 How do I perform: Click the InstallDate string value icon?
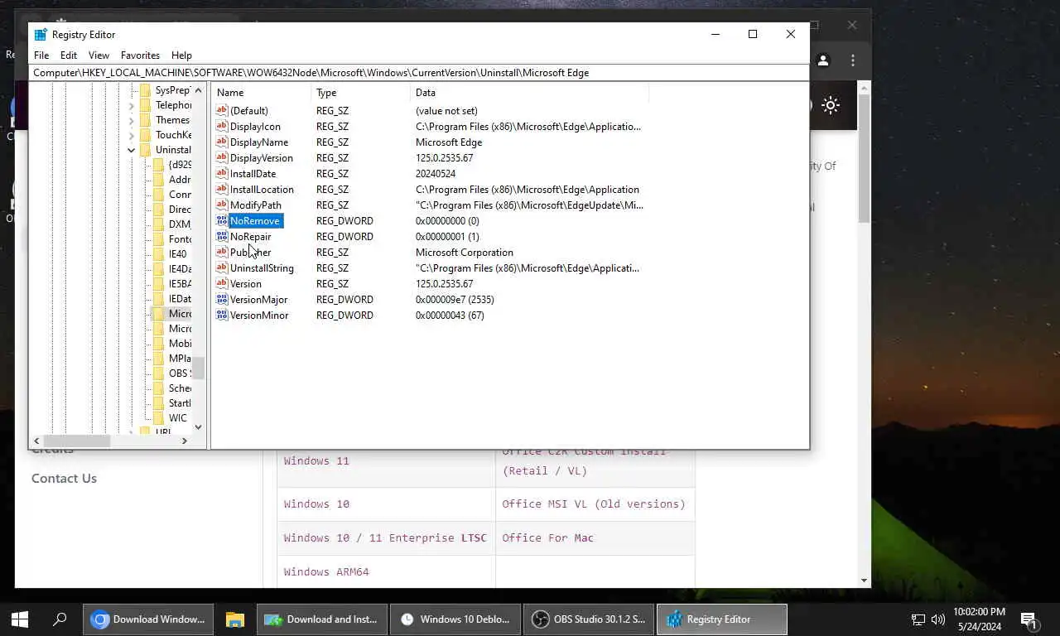tap(221, 173)
